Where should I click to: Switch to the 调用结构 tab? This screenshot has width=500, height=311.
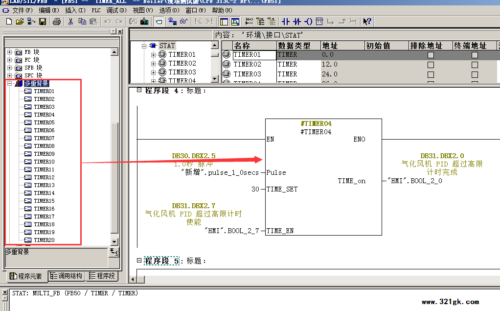(67, 276)
